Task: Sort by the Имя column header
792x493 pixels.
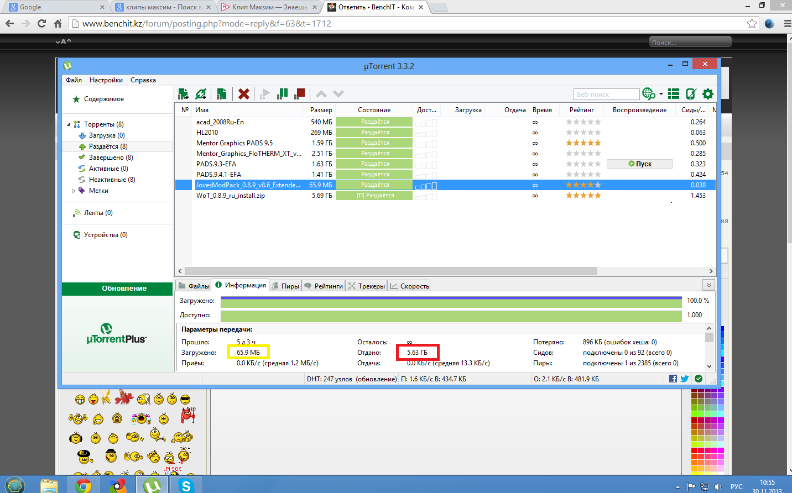Action: coord(247,110)
